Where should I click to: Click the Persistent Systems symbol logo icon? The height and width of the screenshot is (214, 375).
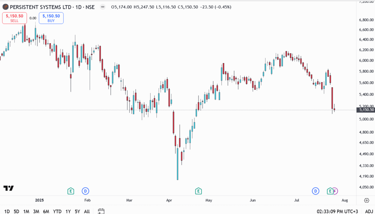point(5,7)
